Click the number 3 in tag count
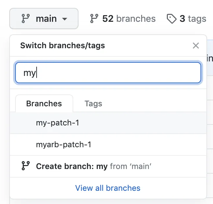The image size is (213, 204). [x=182, y=19]
